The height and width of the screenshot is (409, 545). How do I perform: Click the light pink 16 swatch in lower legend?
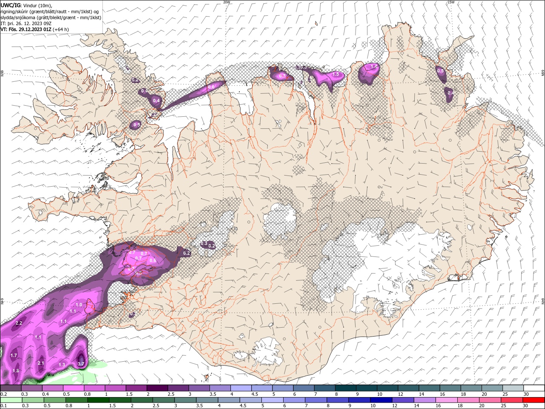(446, 400)
